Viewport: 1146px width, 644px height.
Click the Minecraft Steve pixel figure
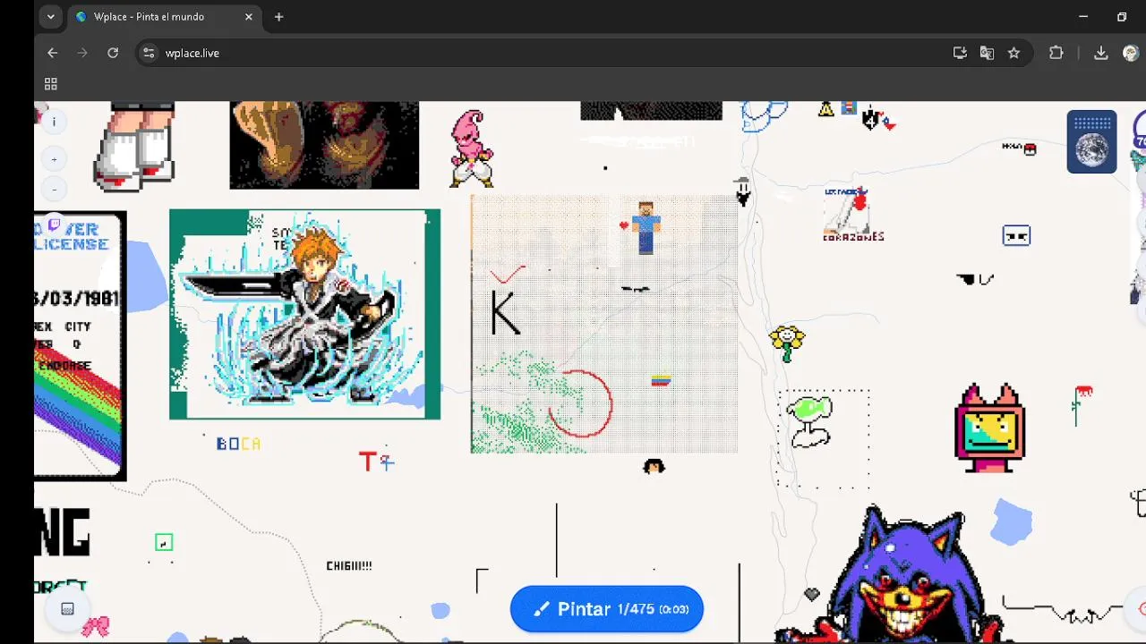pyautogui.click(x=646, y=227)
